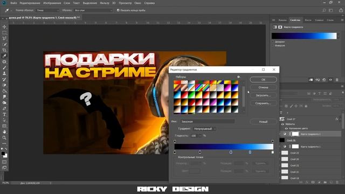
Task: Select the Clone Stamp tool
Action: 4,73
